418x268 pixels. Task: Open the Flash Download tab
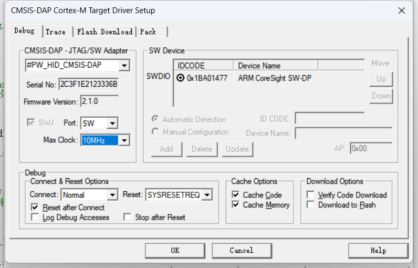(104, 32)
